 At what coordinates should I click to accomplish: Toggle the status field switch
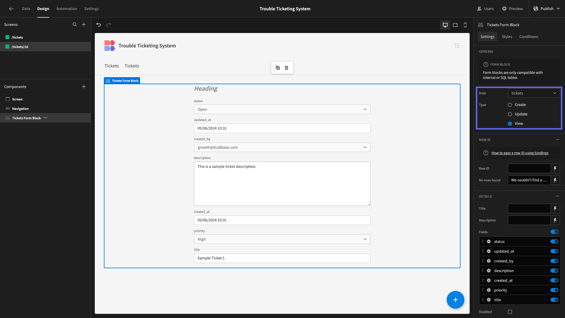(x=554, y=241)
